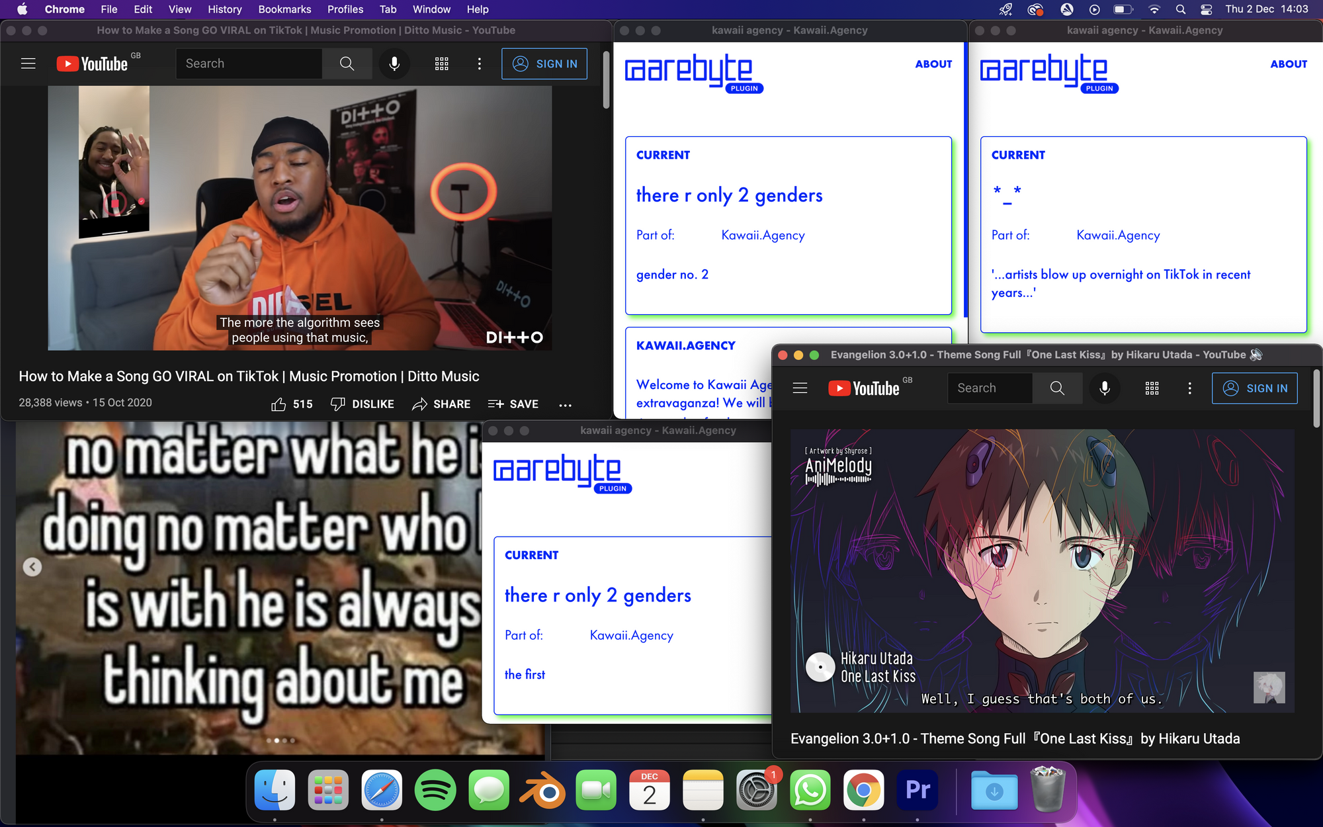Open WhatsApp from the Dock
The height and width of the screenshot is (827, 1323).
[810, 790]
